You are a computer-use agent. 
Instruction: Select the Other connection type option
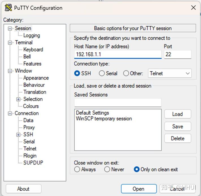126,73
